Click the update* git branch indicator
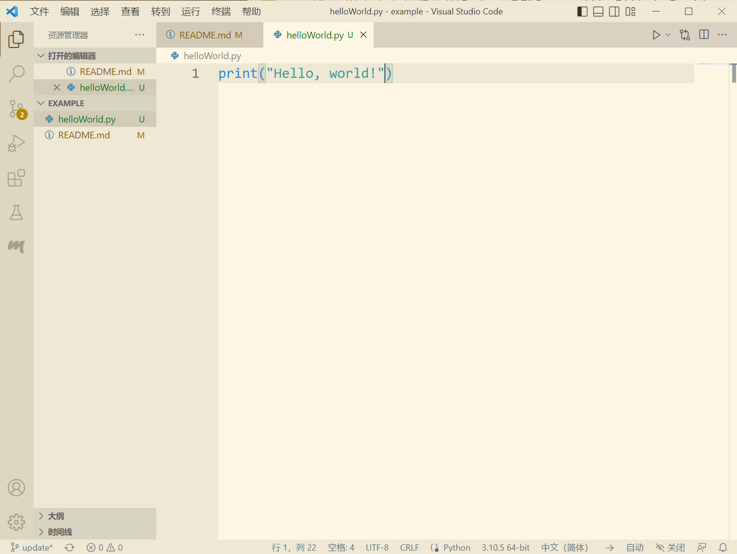 coord(32,547)
